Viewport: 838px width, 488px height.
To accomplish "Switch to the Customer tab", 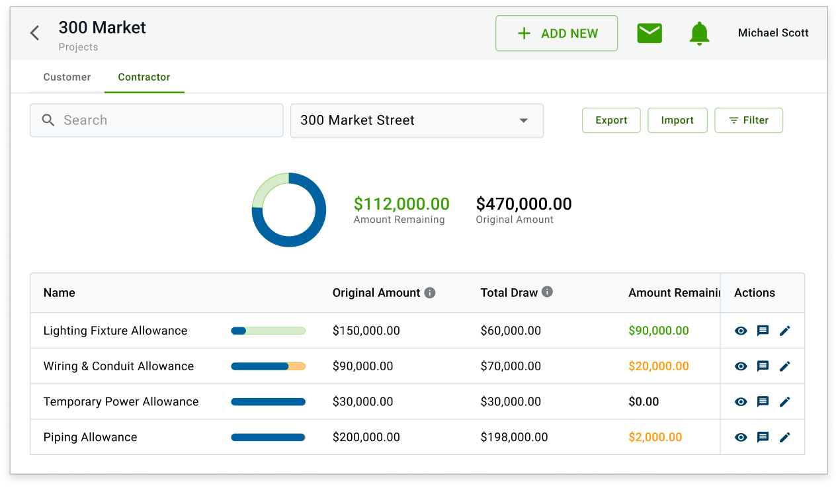I will click(67, 77).
